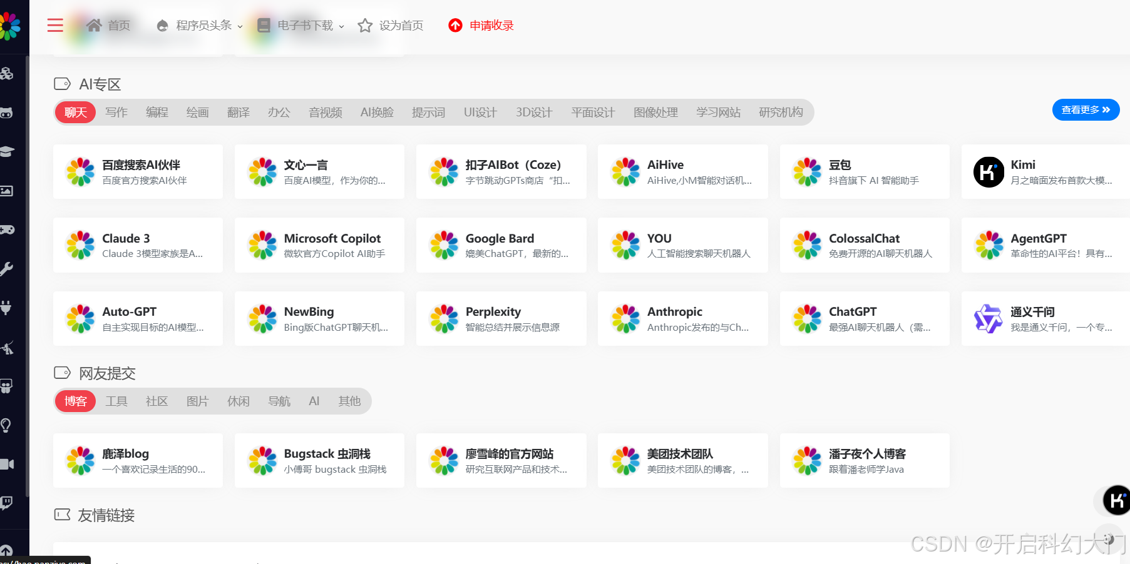Open the picture icon in the sidebar
Screen dimensions: 1130x564
pos(6,191)
